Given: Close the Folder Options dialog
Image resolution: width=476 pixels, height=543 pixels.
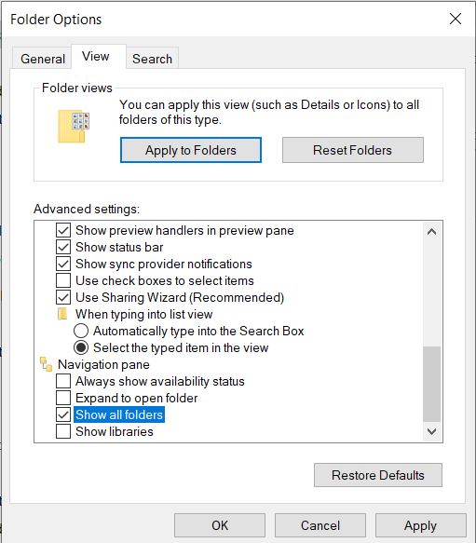Looking at the screenshot, I should coord(456,19).
